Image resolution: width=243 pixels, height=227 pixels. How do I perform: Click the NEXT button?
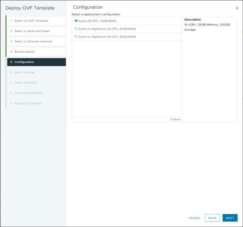pos(230,218)
